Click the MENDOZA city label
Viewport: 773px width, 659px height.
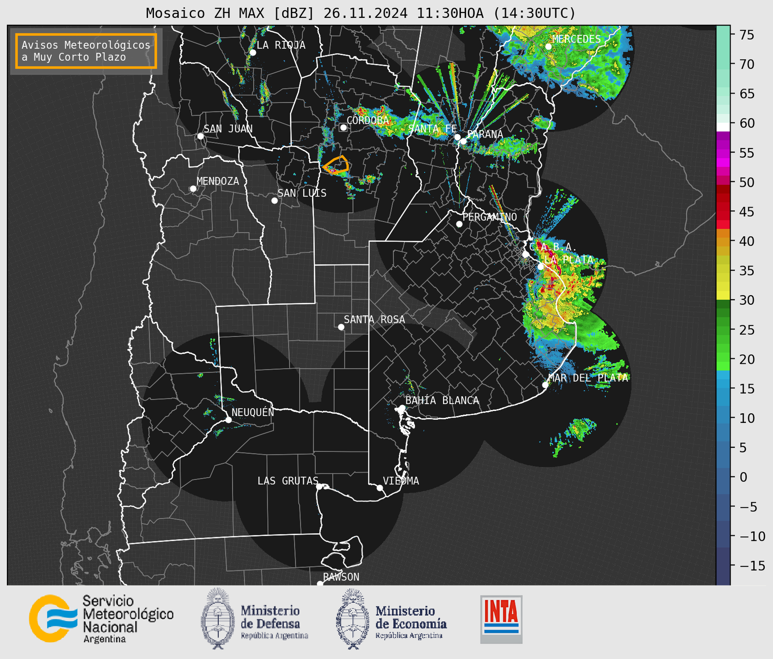tap(218, 181)
